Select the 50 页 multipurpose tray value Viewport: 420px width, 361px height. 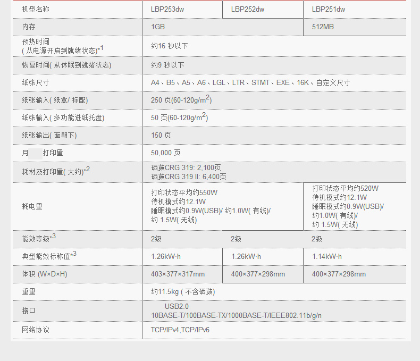[180, 117]
